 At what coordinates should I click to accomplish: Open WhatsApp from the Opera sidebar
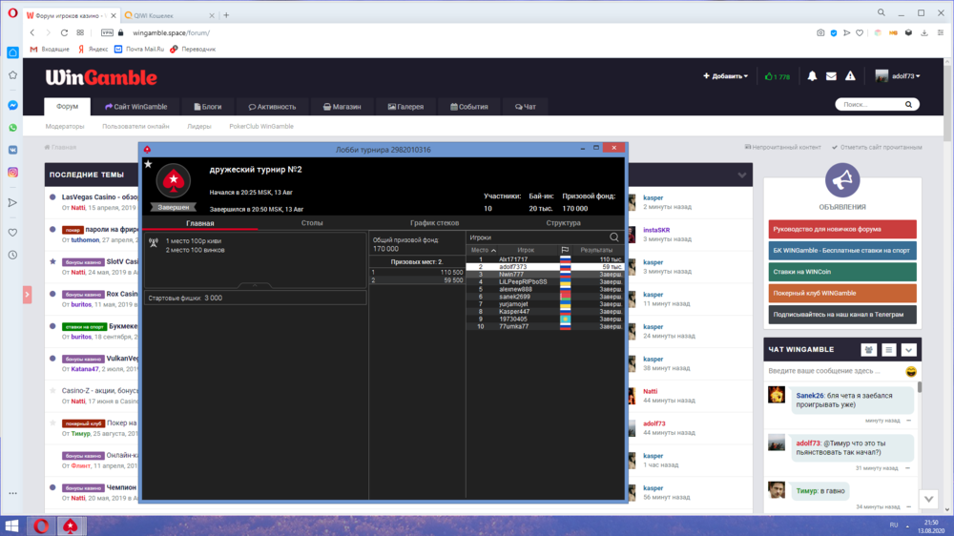(12, 128)
